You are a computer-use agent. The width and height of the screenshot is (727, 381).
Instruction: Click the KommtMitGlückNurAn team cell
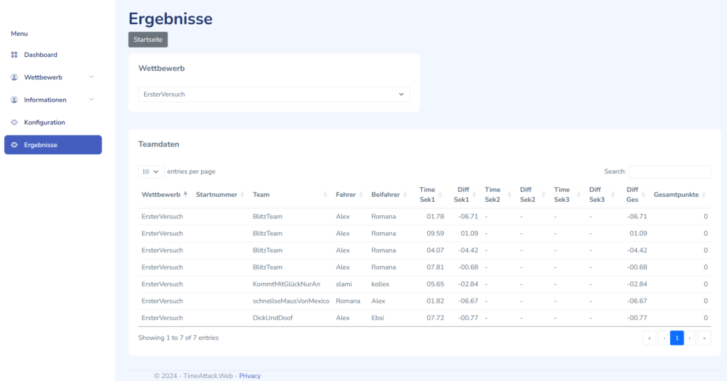[x=286, y=284]
